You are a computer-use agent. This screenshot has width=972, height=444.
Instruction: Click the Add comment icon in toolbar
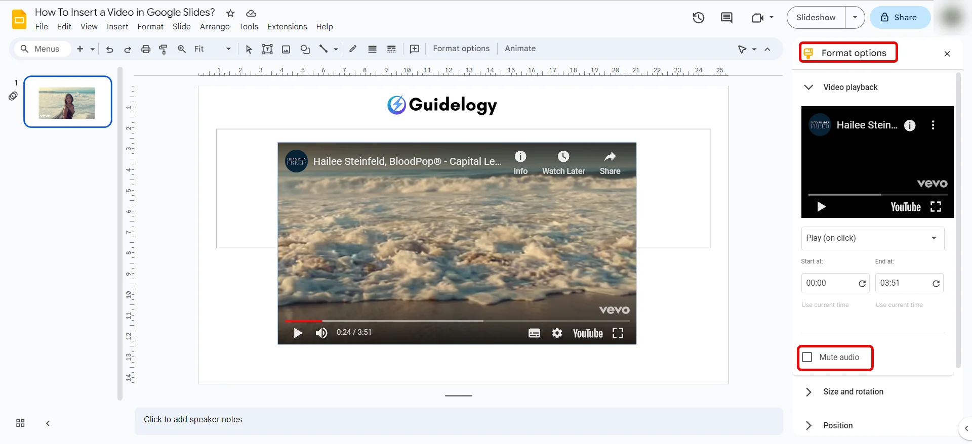coord(415,49)
